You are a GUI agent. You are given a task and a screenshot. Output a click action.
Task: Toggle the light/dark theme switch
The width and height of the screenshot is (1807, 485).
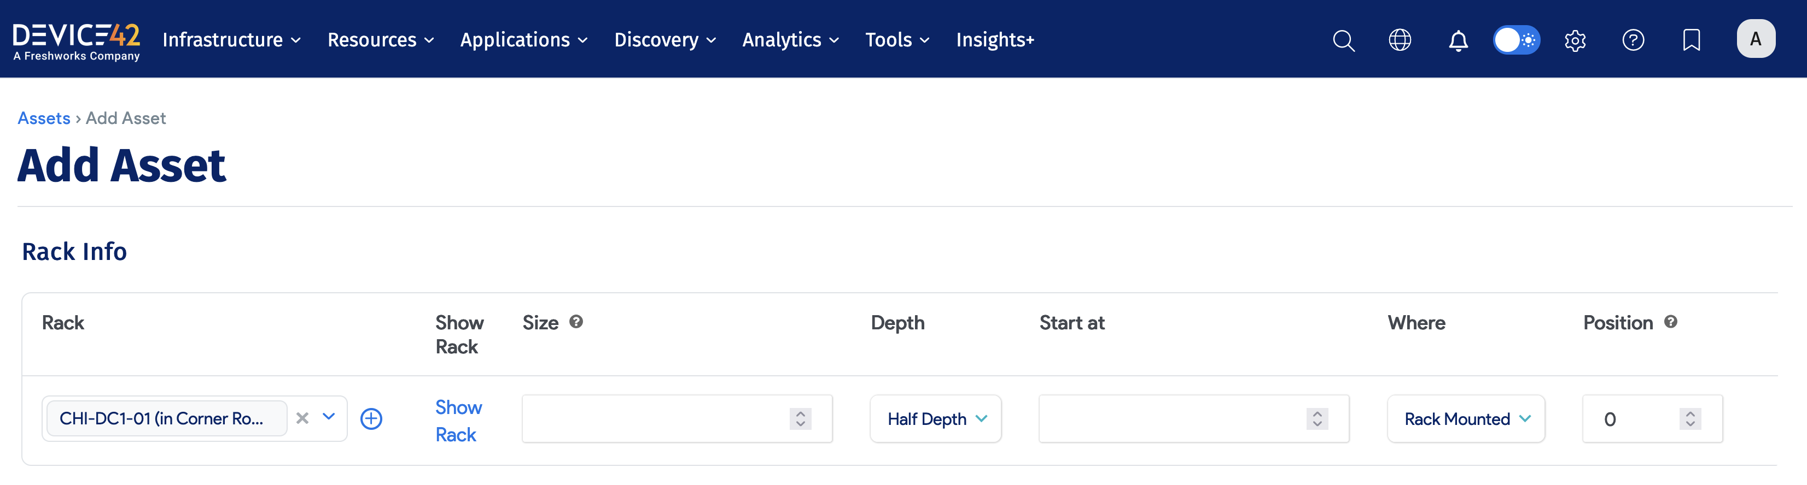1516,40
